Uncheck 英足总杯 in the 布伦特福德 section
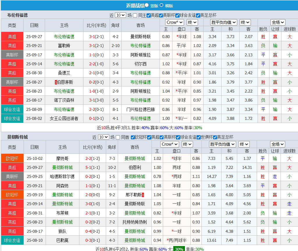298x251 pixels. pyautogui.click(x=198, y=15)
